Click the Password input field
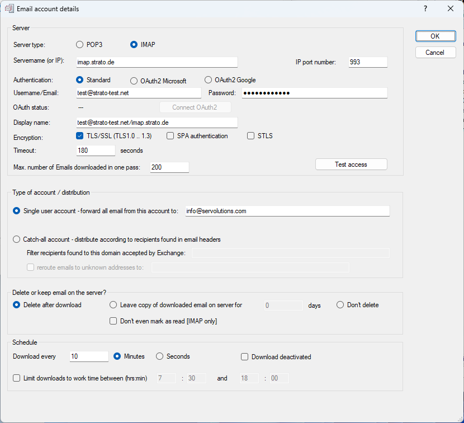464x423 pixels. tap(314, 93)
